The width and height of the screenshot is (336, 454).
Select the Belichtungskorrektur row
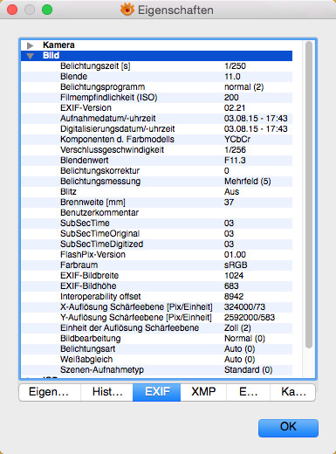156,171
